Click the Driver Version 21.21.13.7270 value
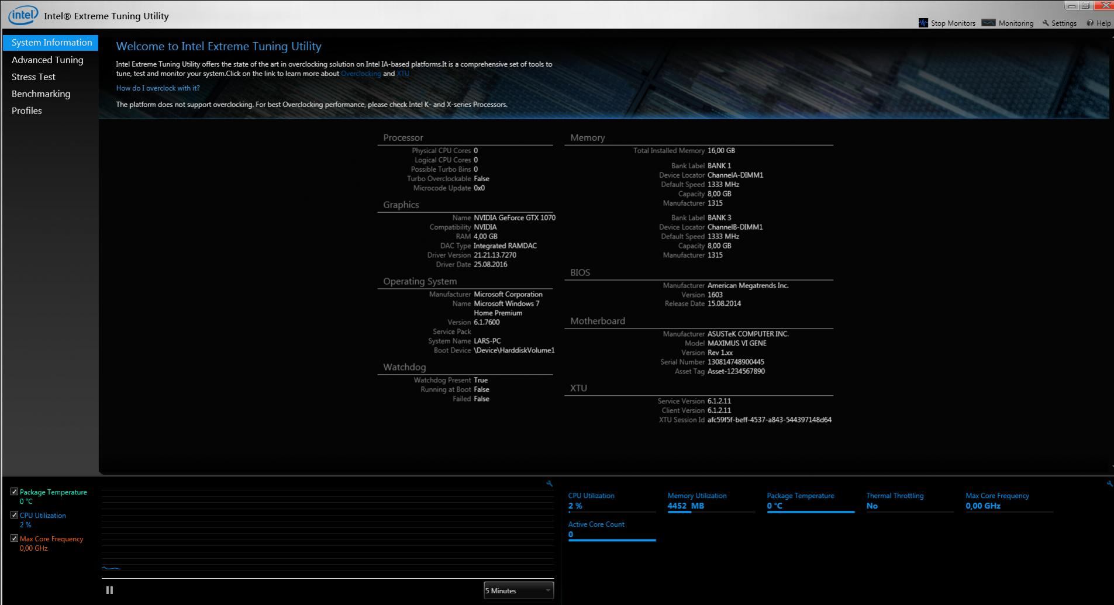The image size is (1114, 605). click(x=495, y=255)
